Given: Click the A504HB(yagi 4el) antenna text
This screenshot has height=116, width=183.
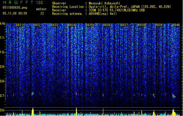Looking at the screenshot, I should (103, 14).
